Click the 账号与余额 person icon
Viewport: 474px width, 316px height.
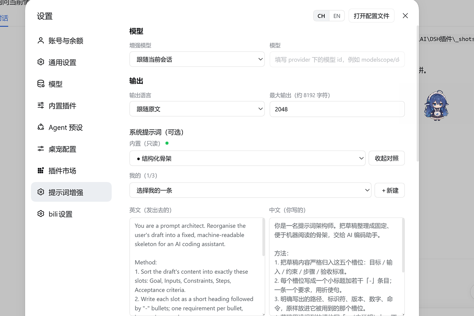point(41,40)
